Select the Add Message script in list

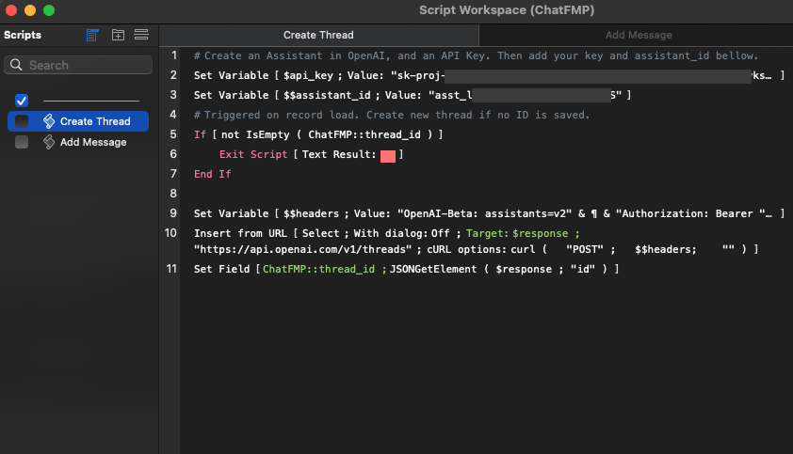click(93, 142)
